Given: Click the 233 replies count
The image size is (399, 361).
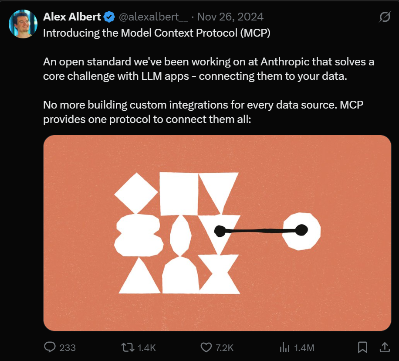Looking at the screenshot, I should (x=68, y=347).
